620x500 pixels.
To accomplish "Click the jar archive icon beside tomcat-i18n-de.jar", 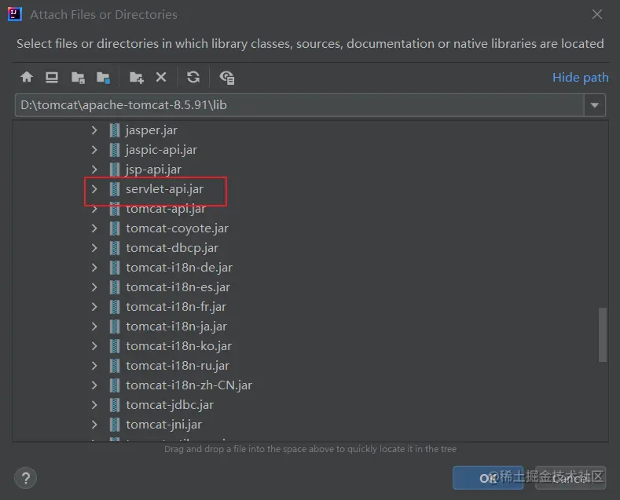I will pyautogui.click(x=114, y=268).
